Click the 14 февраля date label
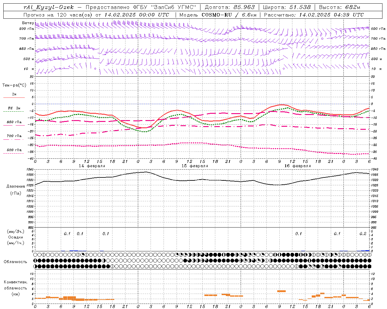387x309 pixels. [92, 166]
